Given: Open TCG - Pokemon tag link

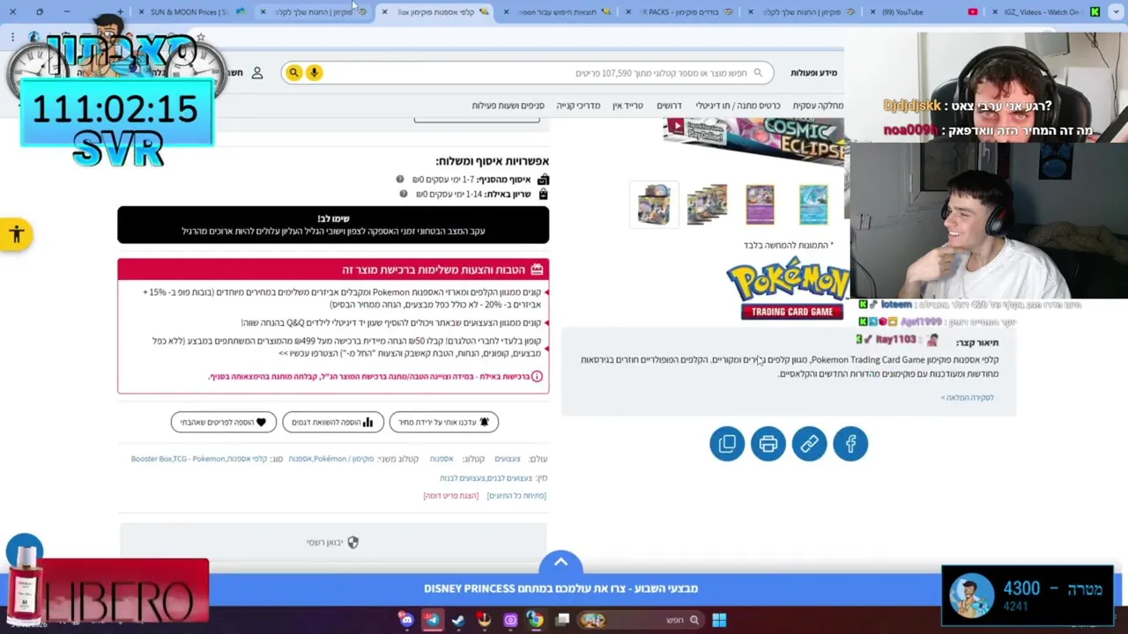Looking at the screenshot, I should (x=199, y=459).
